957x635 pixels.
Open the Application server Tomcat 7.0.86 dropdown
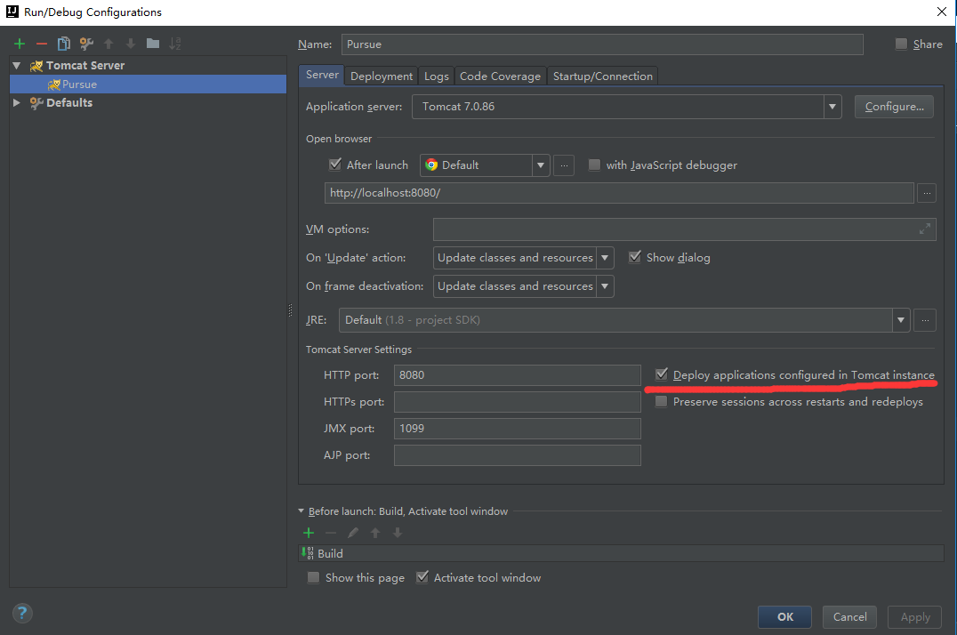(x=832, y=107)
